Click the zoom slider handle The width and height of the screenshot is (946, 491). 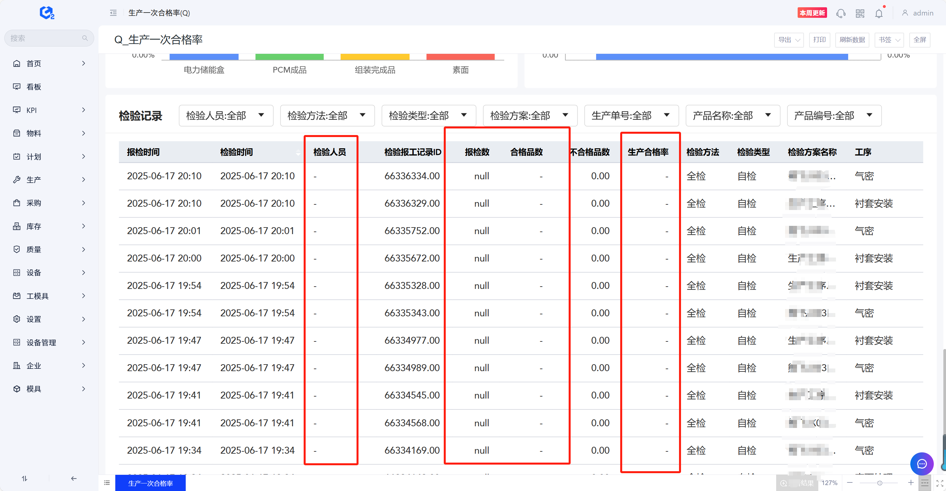click(880, 483)
